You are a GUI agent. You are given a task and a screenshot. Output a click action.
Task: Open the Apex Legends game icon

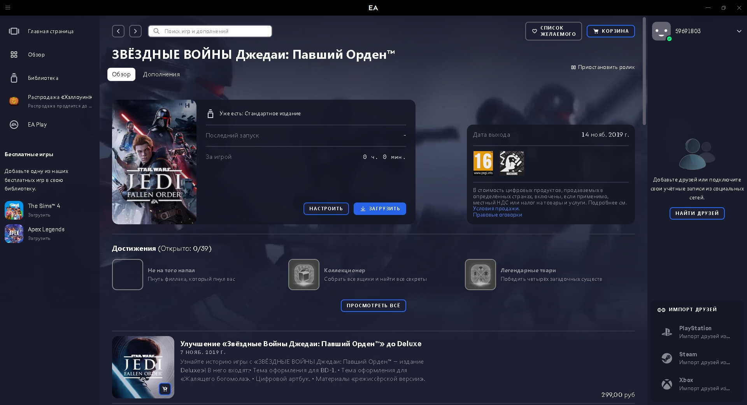coord(14,234)
